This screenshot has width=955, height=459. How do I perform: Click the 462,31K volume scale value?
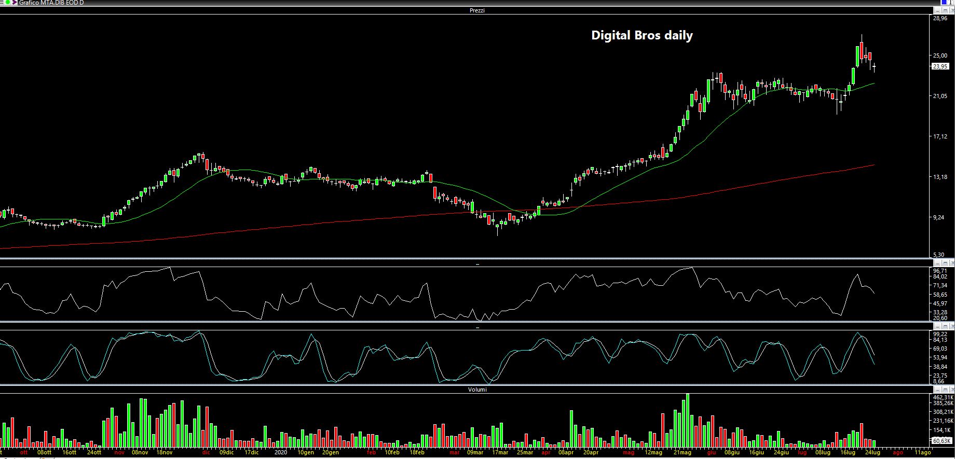click(943, 397)
